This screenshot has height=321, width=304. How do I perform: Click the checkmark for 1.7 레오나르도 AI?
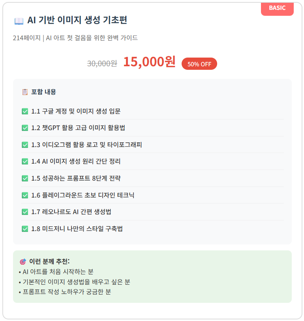(x=25, y=212)
